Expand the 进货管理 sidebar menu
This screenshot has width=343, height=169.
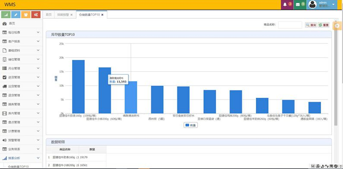(x=21, y=77)
